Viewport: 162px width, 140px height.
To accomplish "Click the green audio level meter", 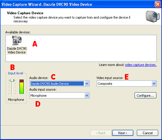I will 22,87.
